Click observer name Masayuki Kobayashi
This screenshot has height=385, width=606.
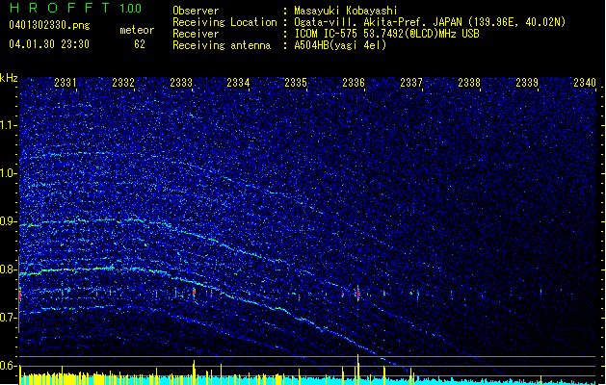pyautogui.click(x=346, y=11)
